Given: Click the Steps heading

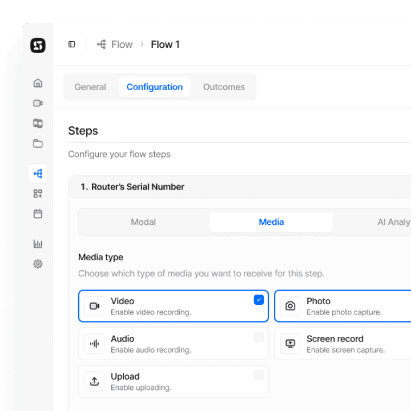Looking at the screenshot, I should [x=83, y=131].
